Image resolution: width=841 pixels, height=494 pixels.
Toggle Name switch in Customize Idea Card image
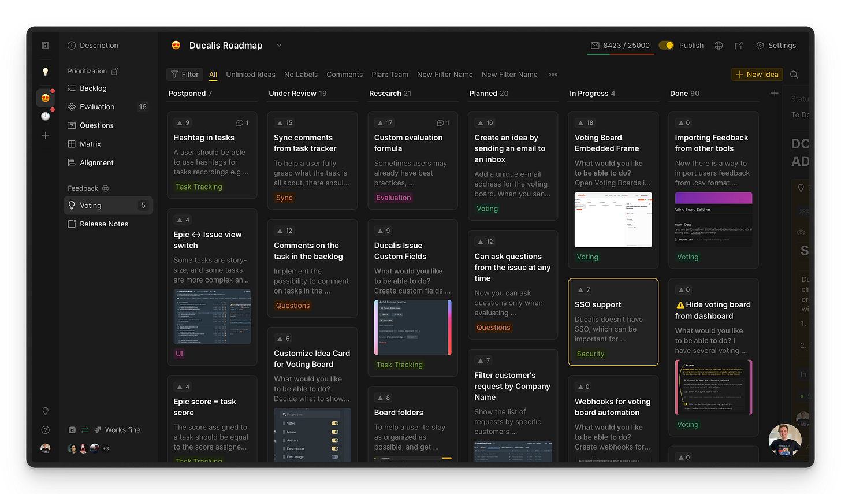click(x=335, y=432)
